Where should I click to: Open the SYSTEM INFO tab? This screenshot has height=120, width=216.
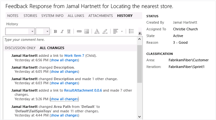point(52,16)
